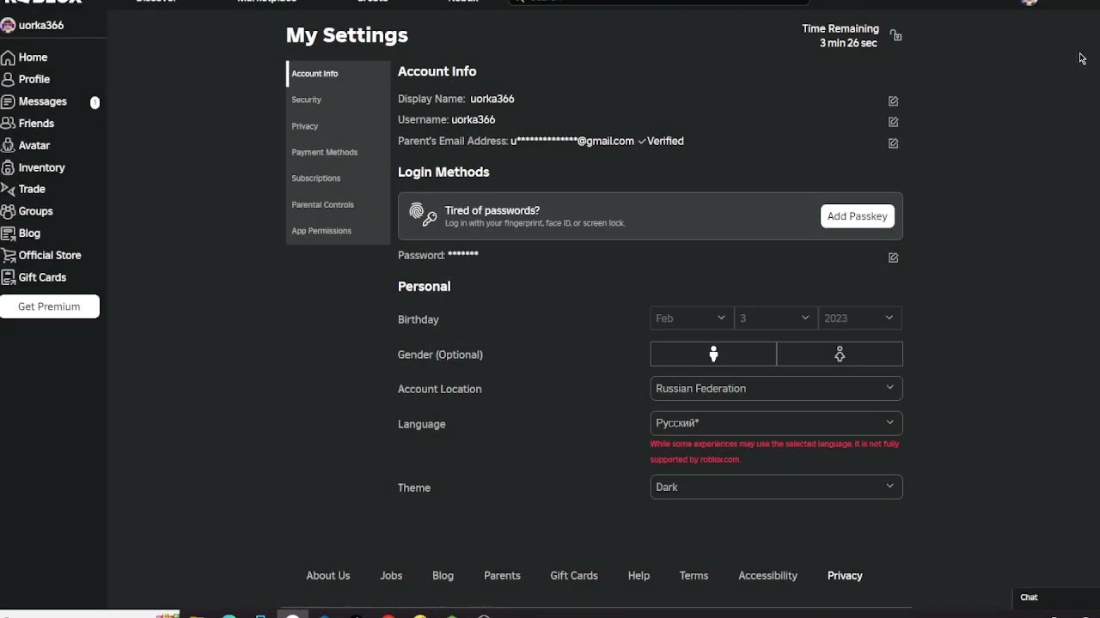Viewport: 1100px width, 618px height.
Task: Click the Get Premium button
Action: pos(49,306)
